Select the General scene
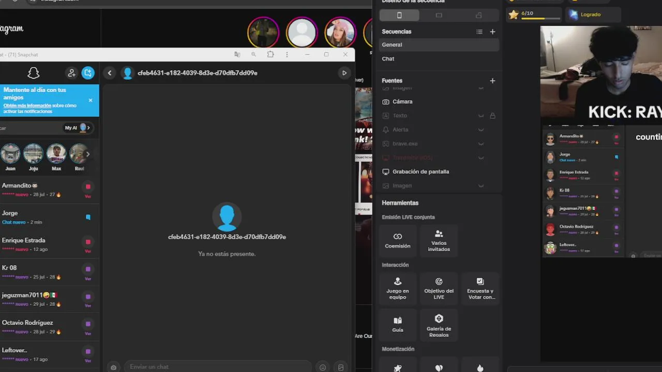Screen dimensions: 662x372 (x=439, y=44)
